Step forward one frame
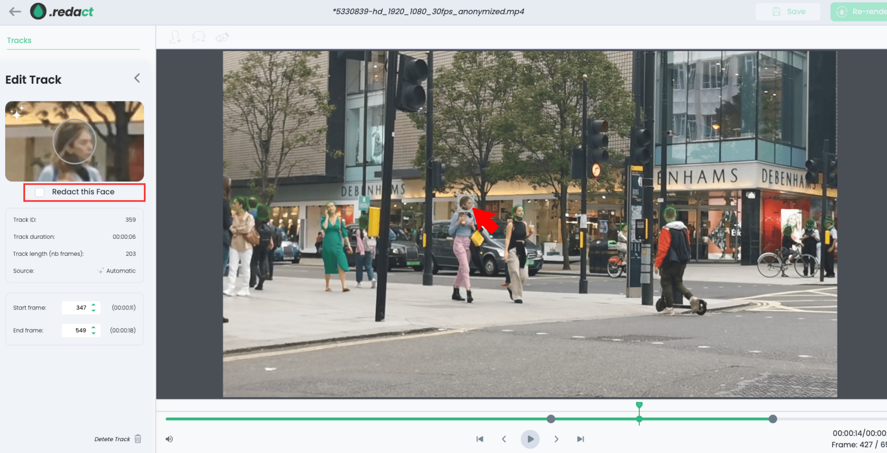Screen dimensions: 887x453 (x=557, y=439)
